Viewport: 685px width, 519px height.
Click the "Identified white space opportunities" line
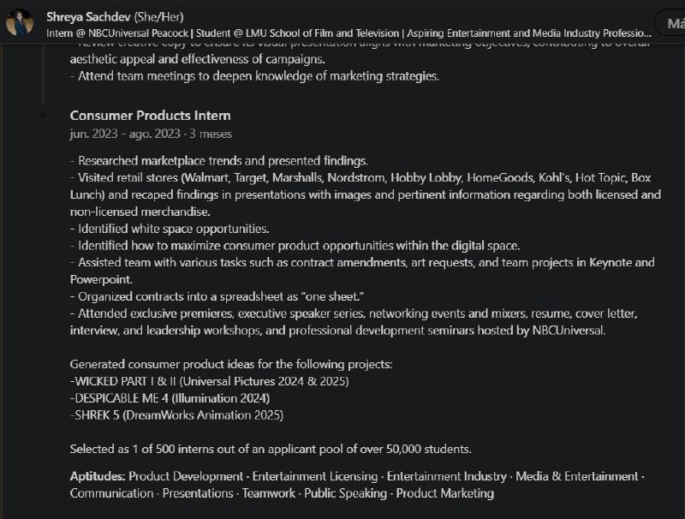point(170,229)
